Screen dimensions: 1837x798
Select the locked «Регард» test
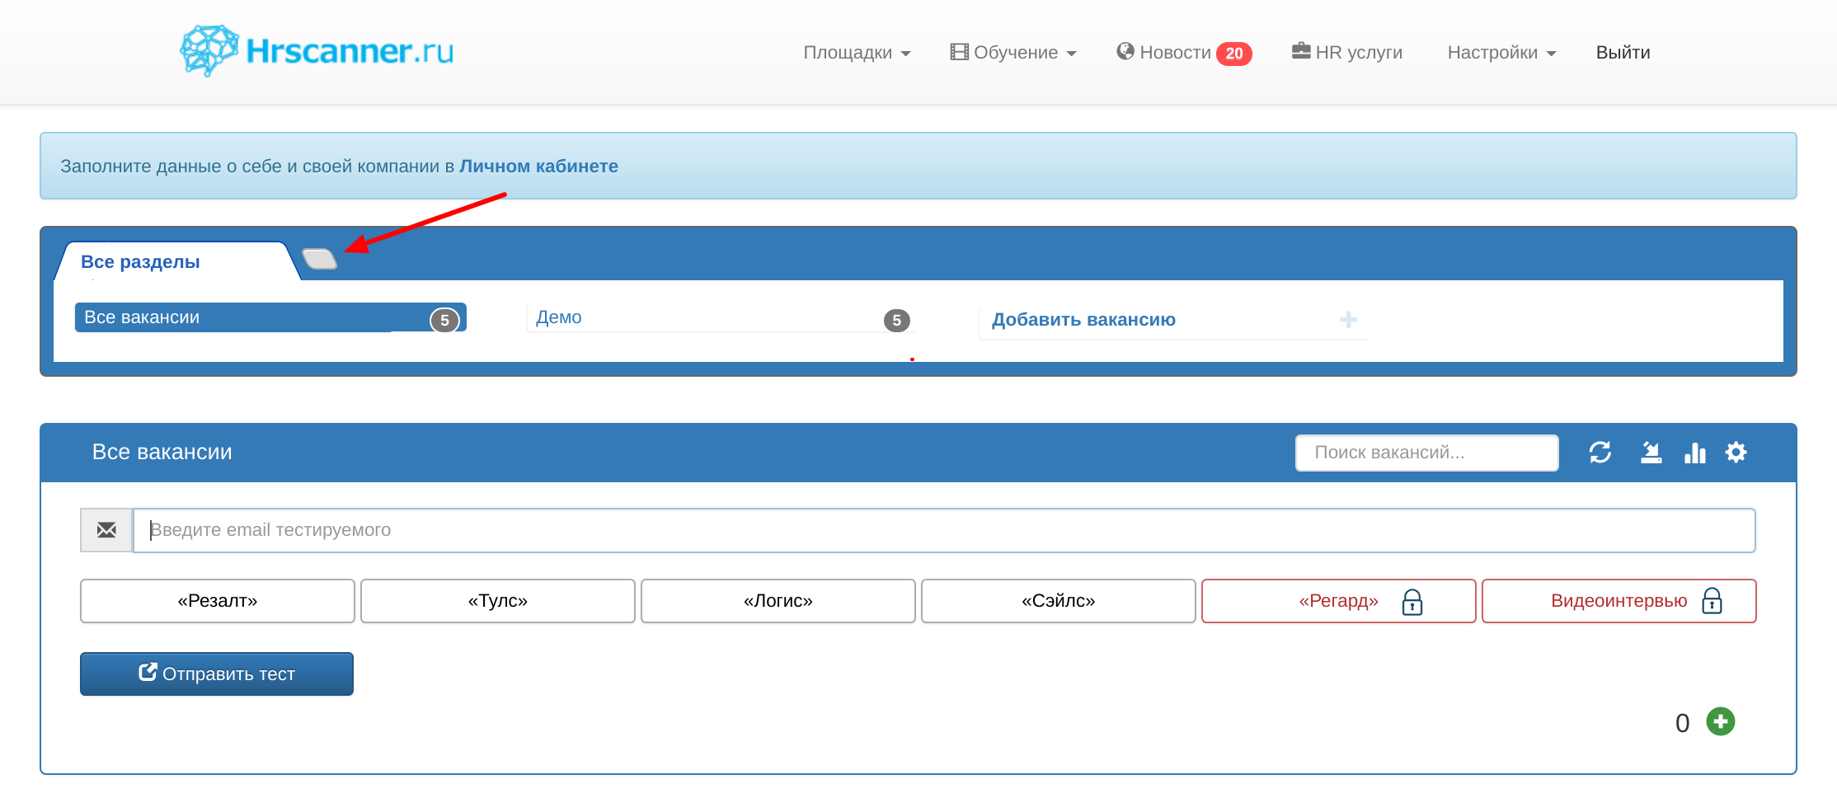[1339, 601]
